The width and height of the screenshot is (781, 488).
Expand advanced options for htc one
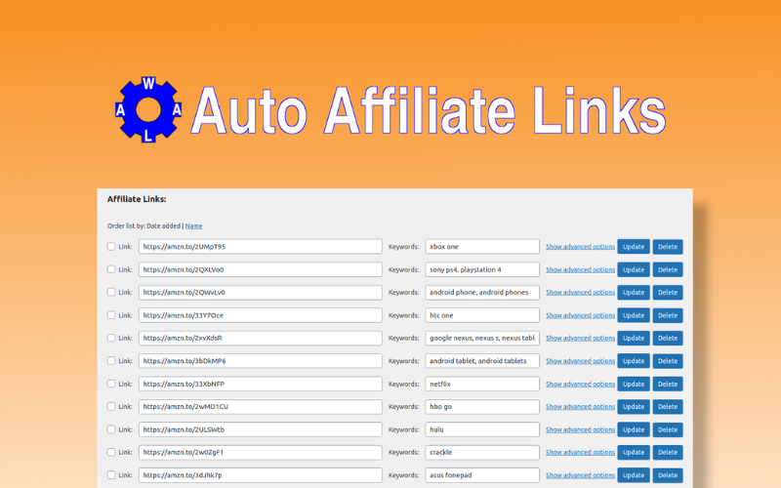pyautogui.click(x=580, y=315)
